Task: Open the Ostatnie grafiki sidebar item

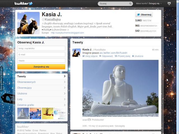Action: tap(41, 105)
